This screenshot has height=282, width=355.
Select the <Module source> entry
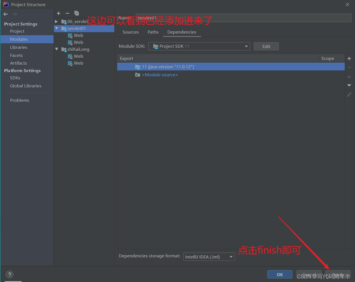[x=160, y=75]
